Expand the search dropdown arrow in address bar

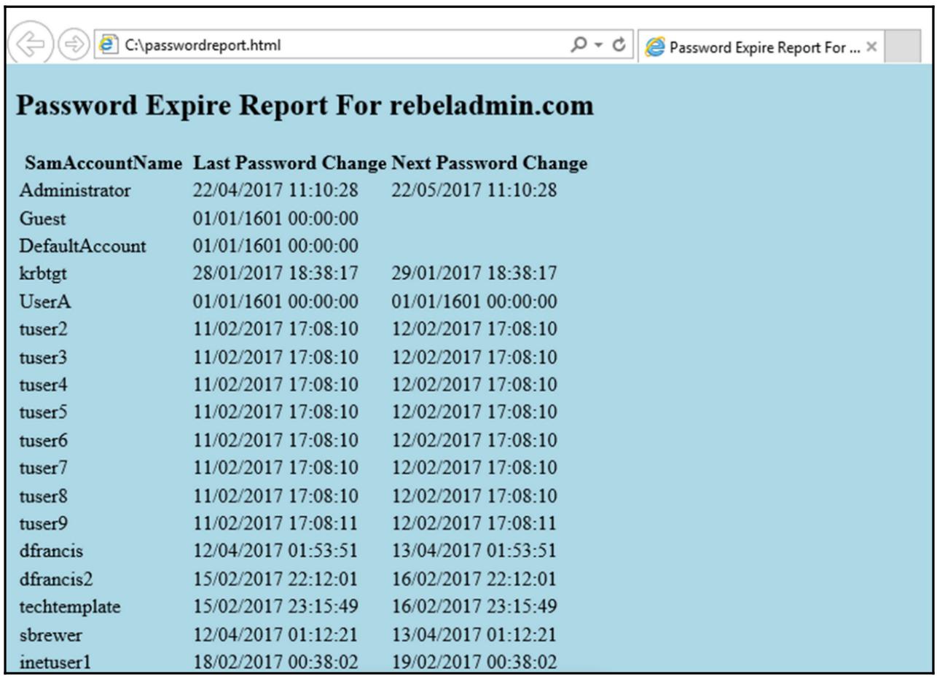[x=599, y=45]
